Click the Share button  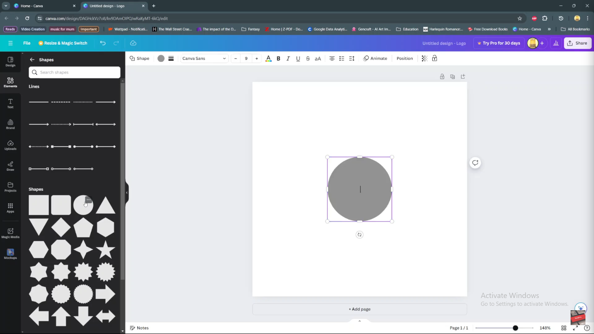[578, 43]
